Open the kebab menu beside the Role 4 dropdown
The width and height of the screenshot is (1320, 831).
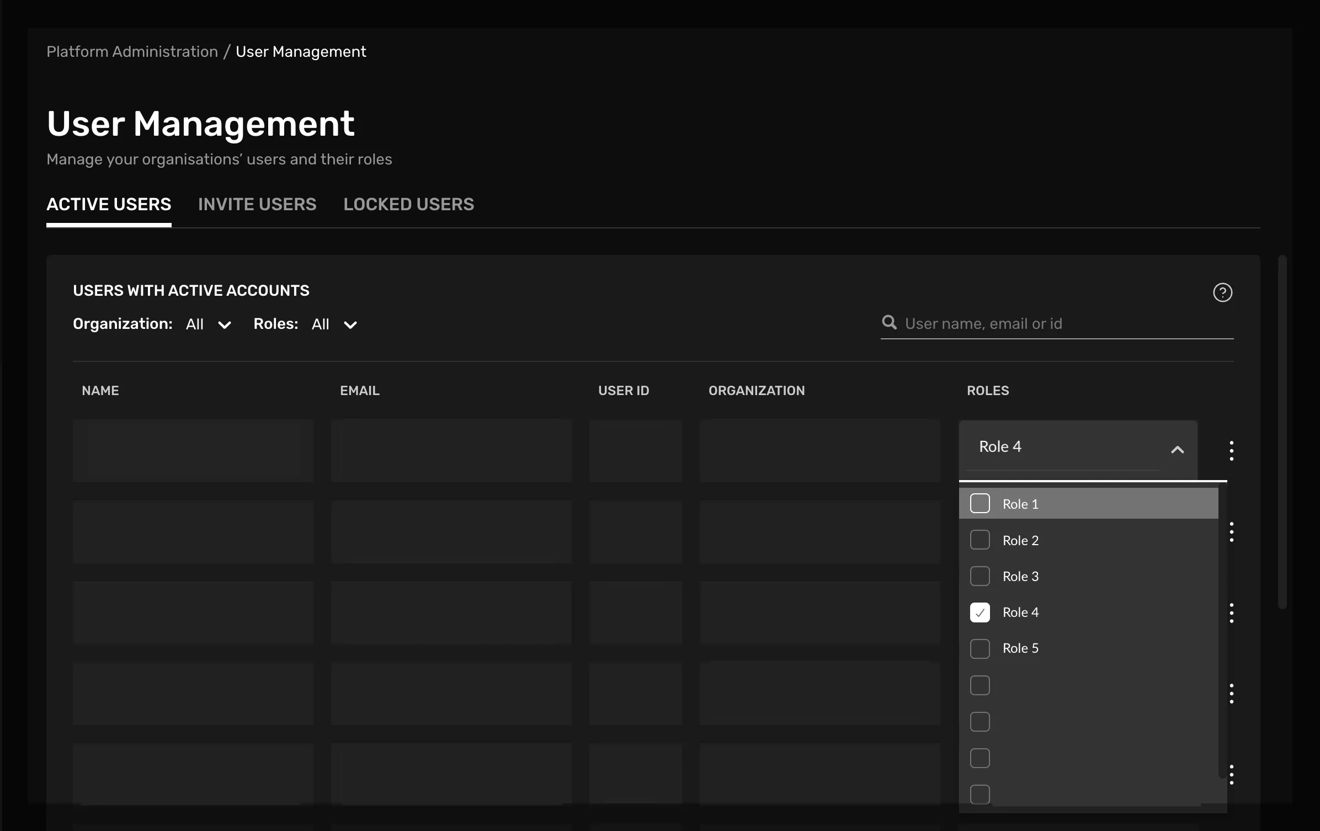[1231, 451]
